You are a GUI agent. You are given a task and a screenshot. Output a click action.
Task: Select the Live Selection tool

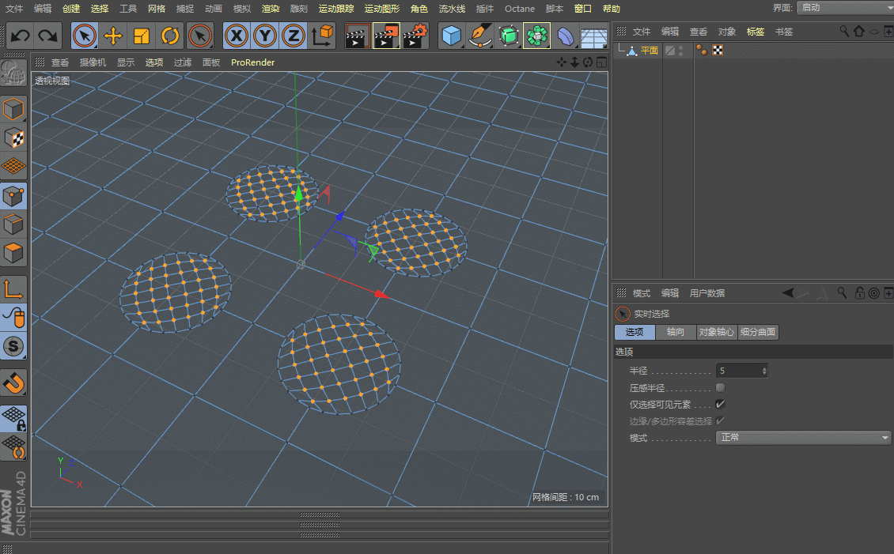tap(85, 36)
